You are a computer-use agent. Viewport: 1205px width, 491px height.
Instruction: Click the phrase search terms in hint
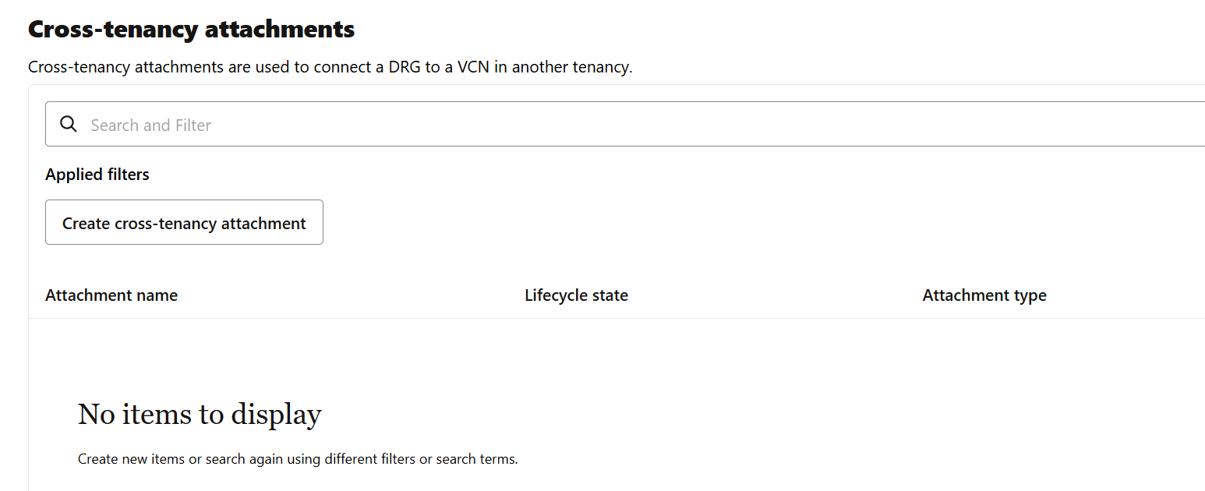pos(475,459)
